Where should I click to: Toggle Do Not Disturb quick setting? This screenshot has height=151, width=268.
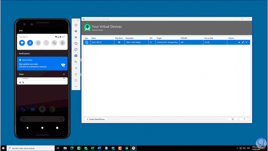click(x=38, y=43)
